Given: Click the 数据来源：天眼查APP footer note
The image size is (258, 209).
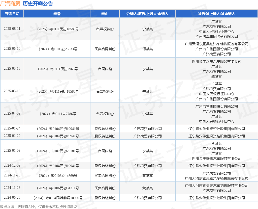Looking at the screenshot, I should pos(39,207).
